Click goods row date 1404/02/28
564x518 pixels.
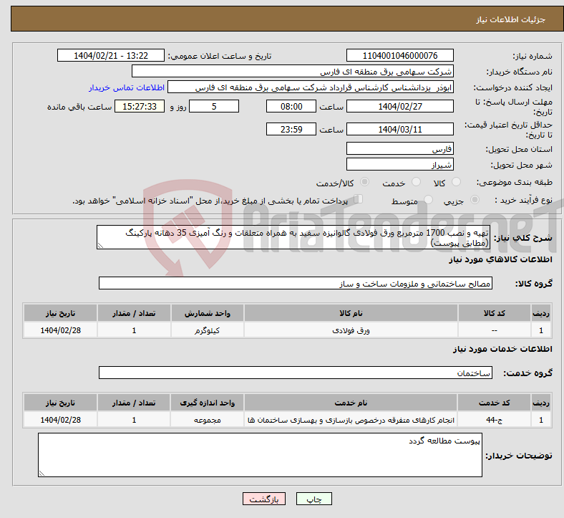coord(60,330)
